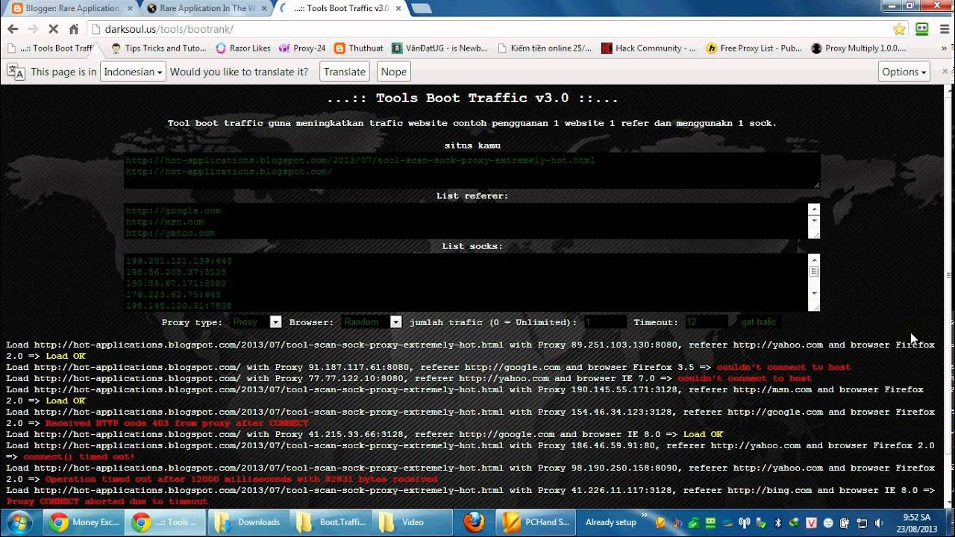Open the VânĐạtUG bookmark
Viewport: 955px width, 537px height.
click(439, 48)
